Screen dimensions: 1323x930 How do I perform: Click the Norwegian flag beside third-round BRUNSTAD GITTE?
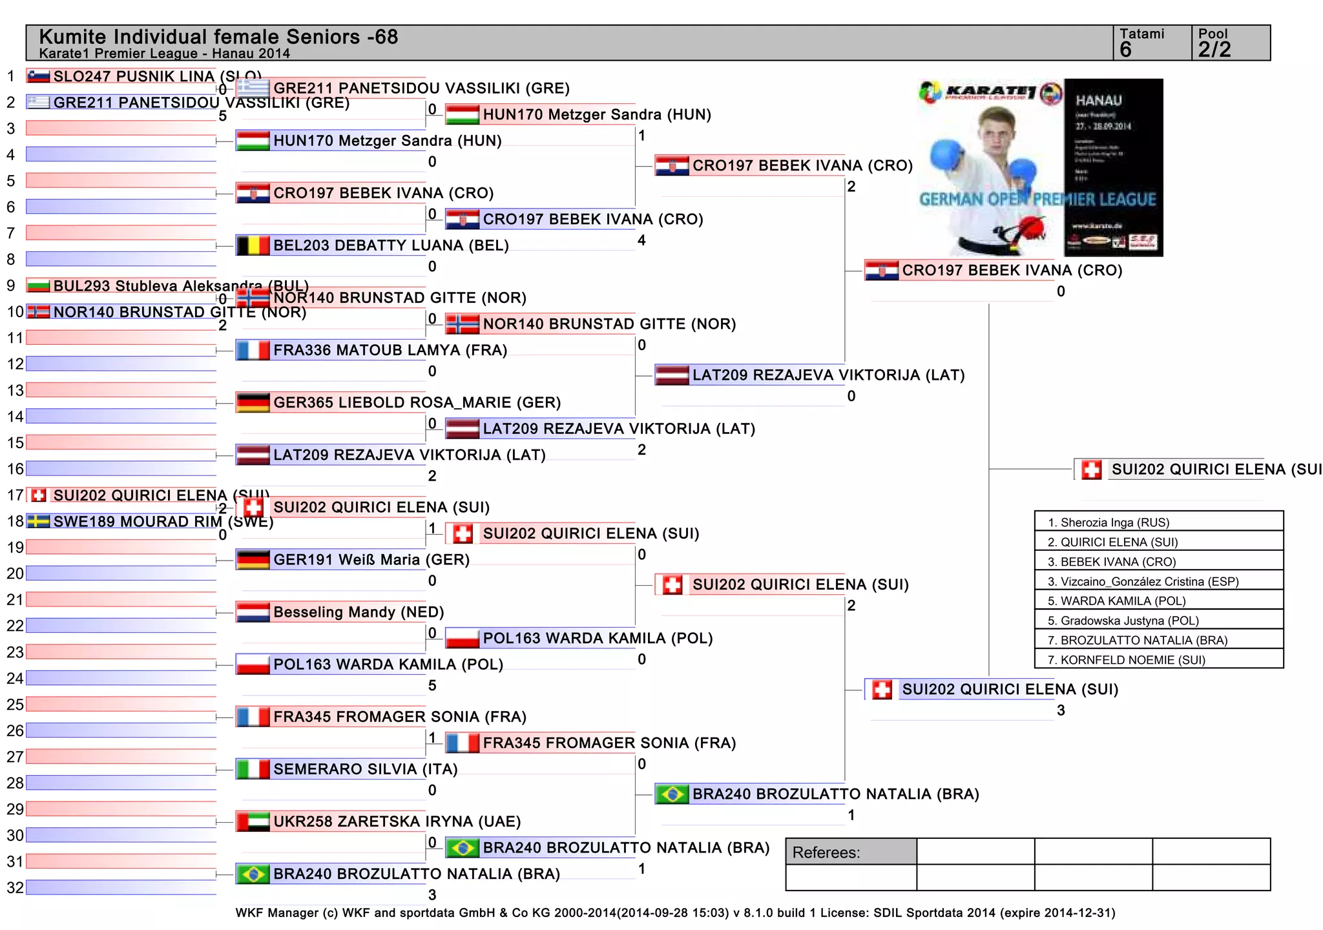(x=463, y=324)
